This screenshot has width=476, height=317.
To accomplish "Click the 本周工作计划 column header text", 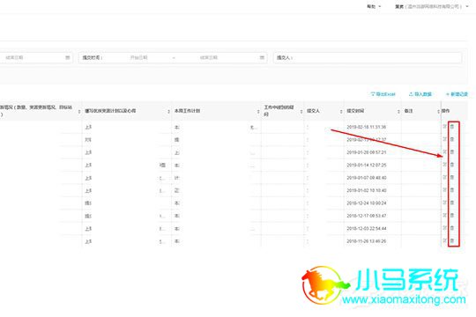I will [x=187, y=111].
